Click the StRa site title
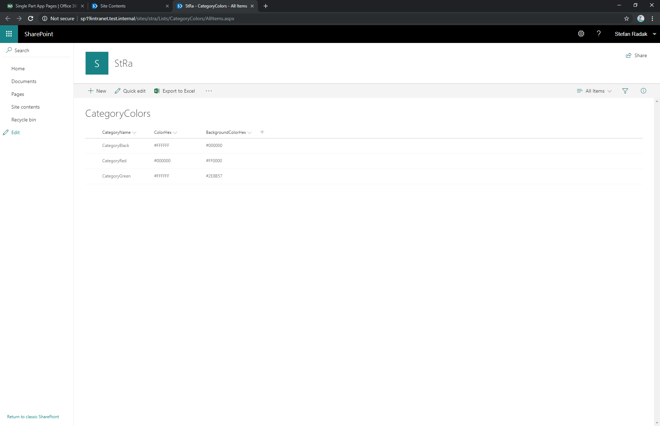The height and width of the screenshot is (426, 660). click(123, 63)
